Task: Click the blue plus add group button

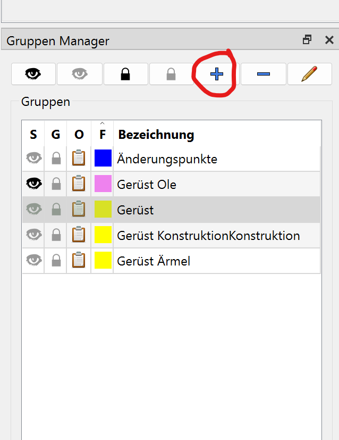Action: coord(216,74)
